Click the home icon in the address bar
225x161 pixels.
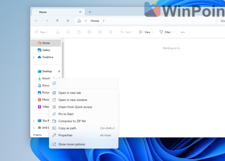[79, 21]
